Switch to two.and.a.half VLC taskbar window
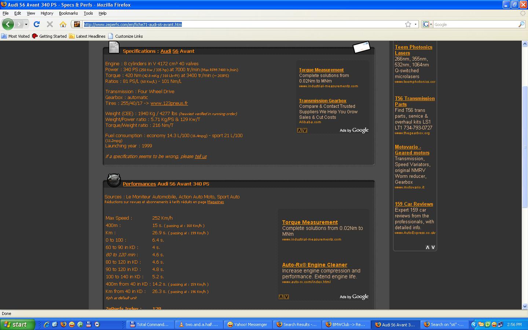The image size is (528, 330). point(199,324)
